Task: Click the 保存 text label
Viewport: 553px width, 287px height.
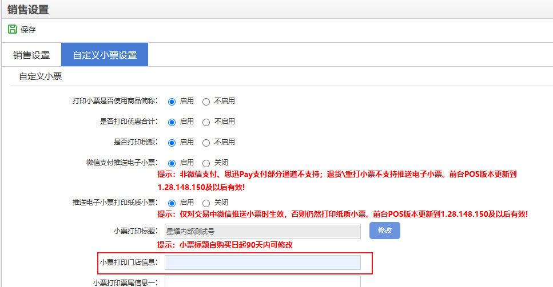Action: (28, 30)
